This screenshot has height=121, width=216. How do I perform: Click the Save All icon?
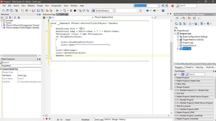[38, 10]
